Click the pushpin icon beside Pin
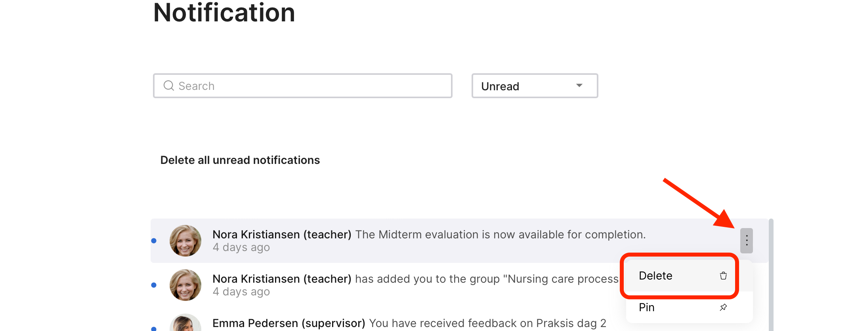 pos(723,307)
